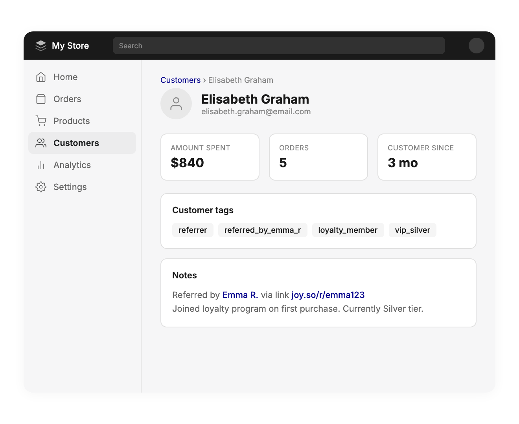Click Elisabeth Graham's avatar placeholder icon
519x424 pixels.
176,104
